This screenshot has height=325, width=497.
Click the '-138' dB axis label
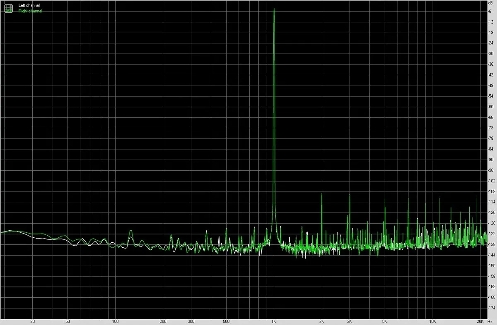point(492,244)
